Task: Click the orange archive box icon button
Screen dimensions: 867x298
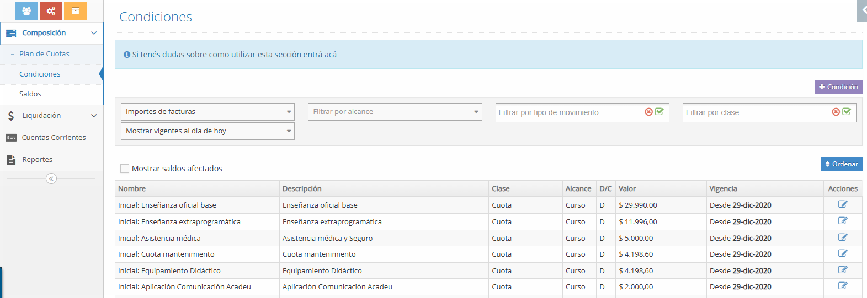Action: [x=75, y=11]
